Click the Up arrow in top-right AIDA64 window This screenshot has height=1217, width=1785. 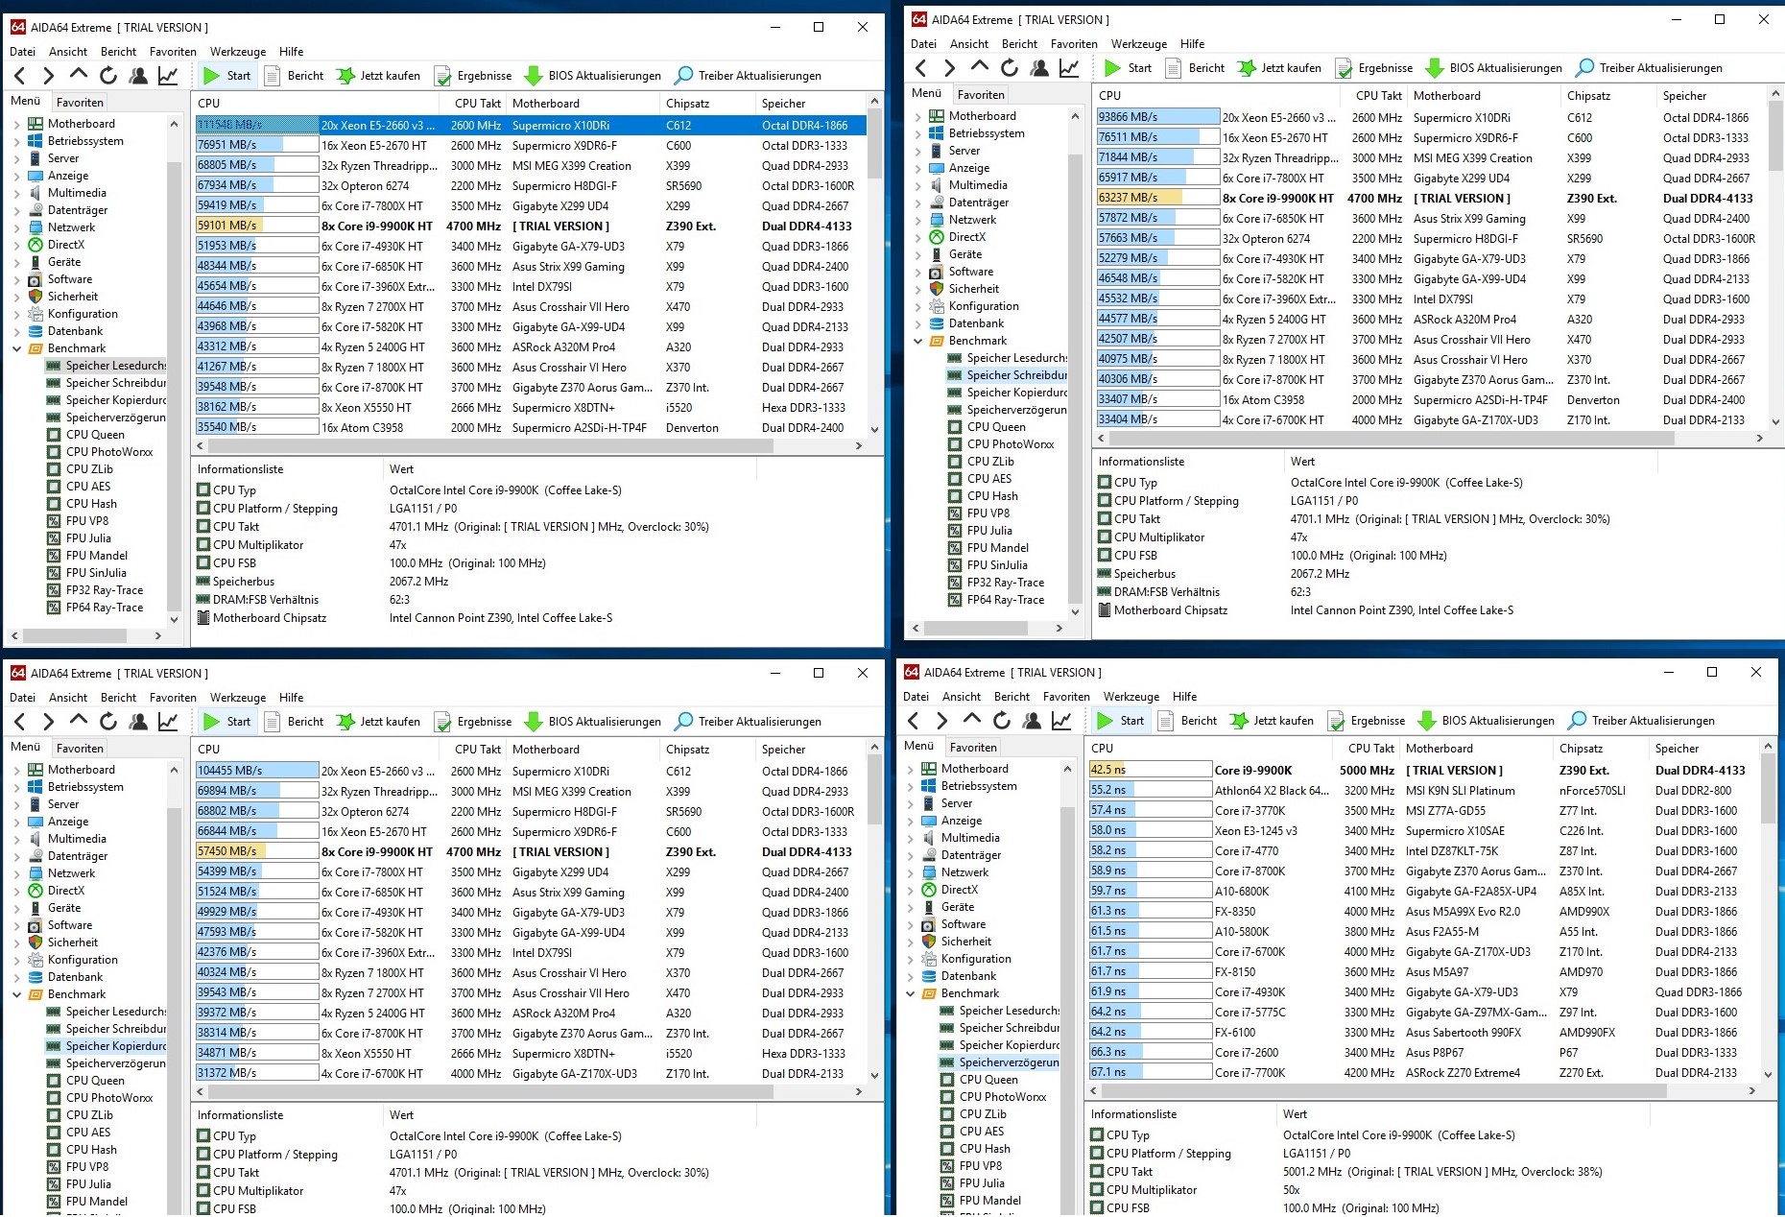980,68
